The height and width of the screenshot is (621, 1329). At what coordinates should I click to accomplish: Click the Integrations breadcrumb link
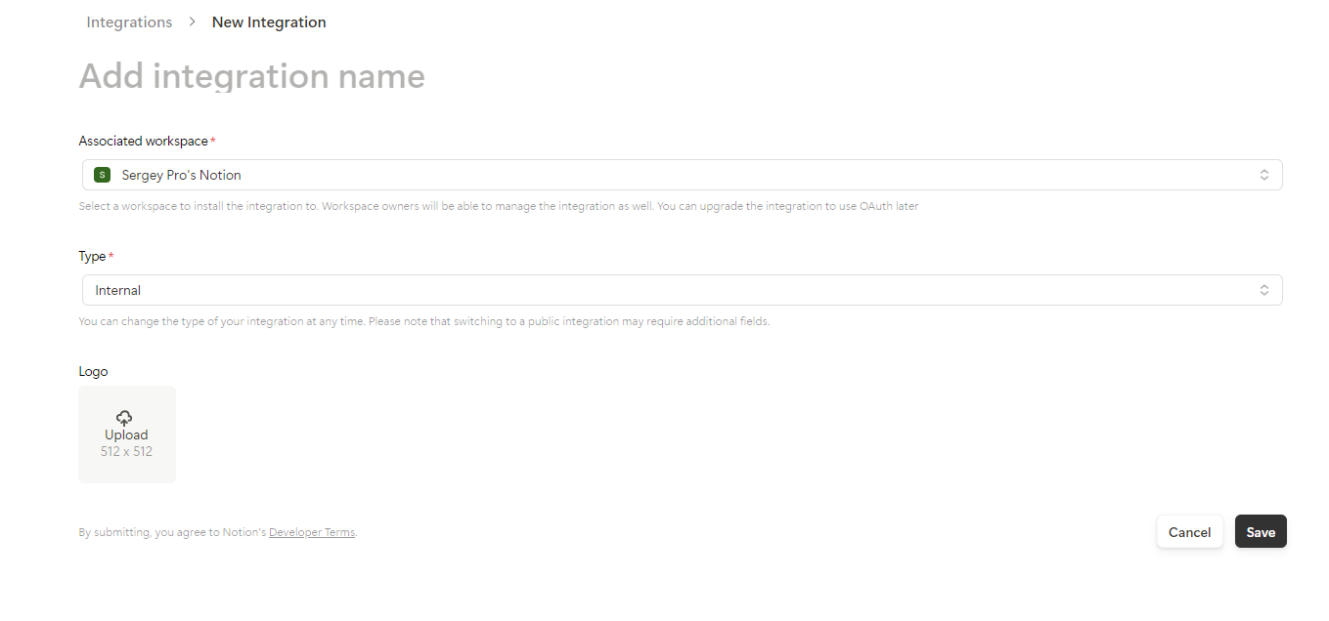pos(129,21)
